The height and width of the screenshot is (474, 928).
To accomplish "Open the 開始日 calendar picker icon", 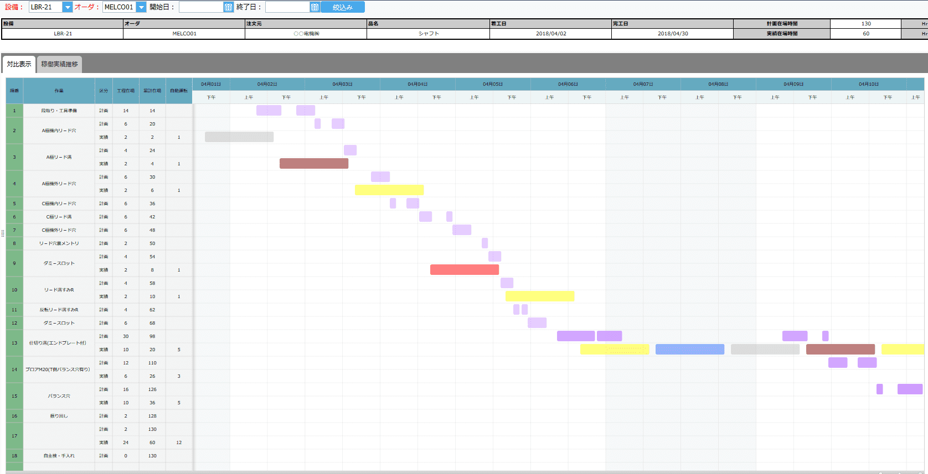I will (x=228, y=7).
